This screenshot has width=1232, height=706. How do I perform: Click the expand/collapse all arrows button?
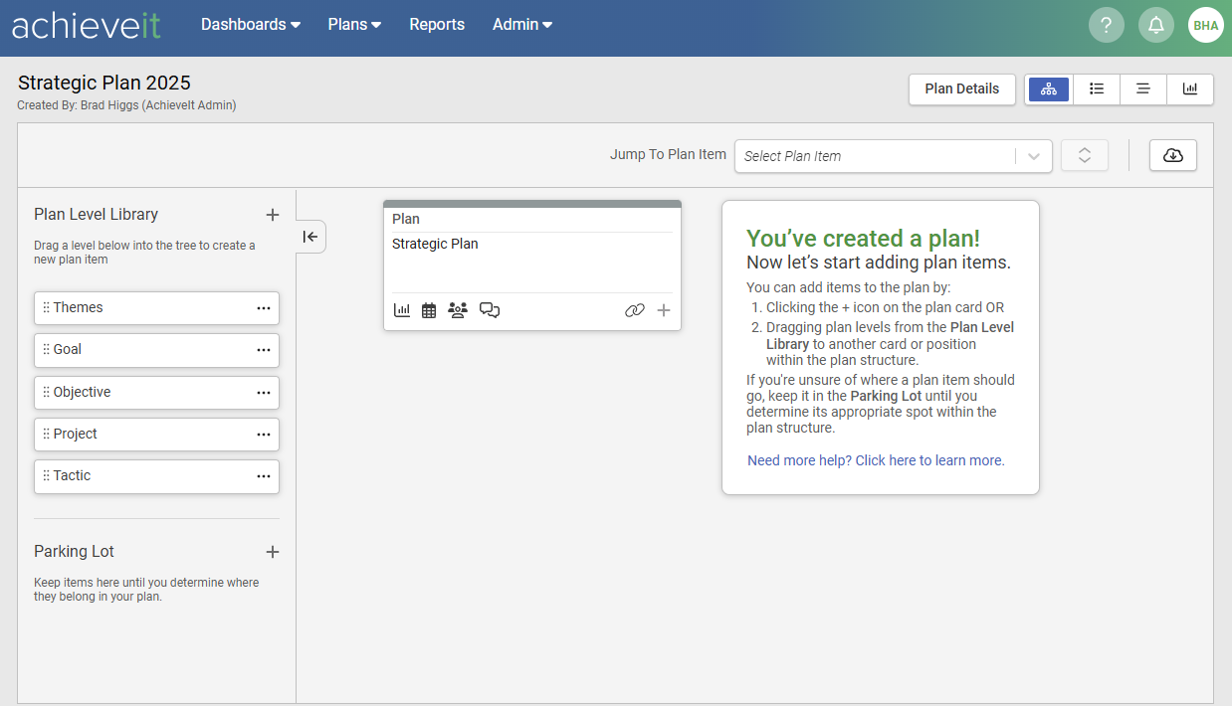tap(1085, 155)
